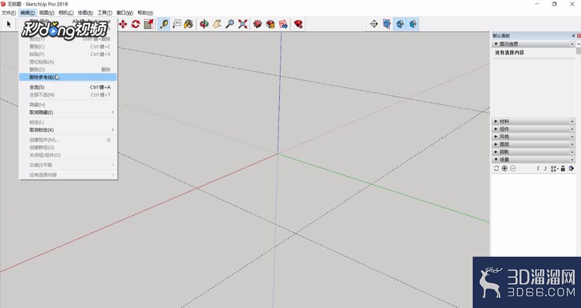Click 没有选择内容 text in Entity Info
The width and height of the screenshot is (581, 308).
510,52
